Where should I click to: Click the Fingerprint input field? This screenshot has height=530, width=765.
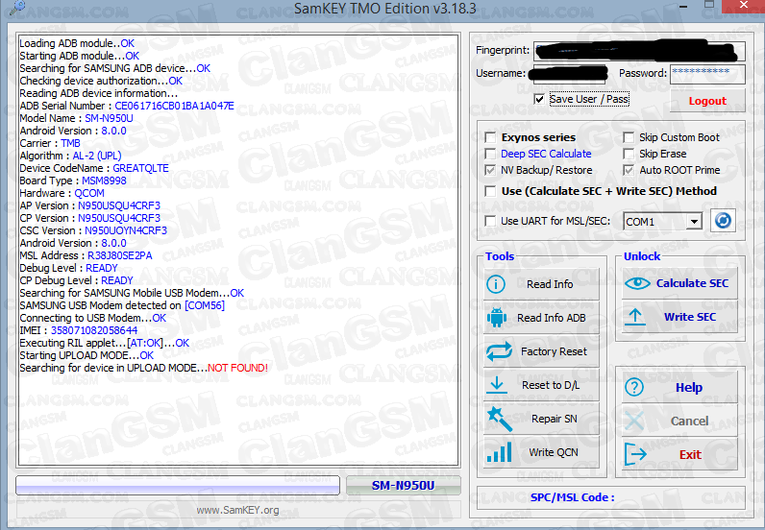639,51
